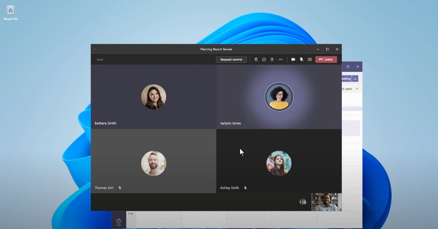Screen dimensions: 438x229
Task: Select Jaclynn Jones's avatar
Action: point(279,97)
